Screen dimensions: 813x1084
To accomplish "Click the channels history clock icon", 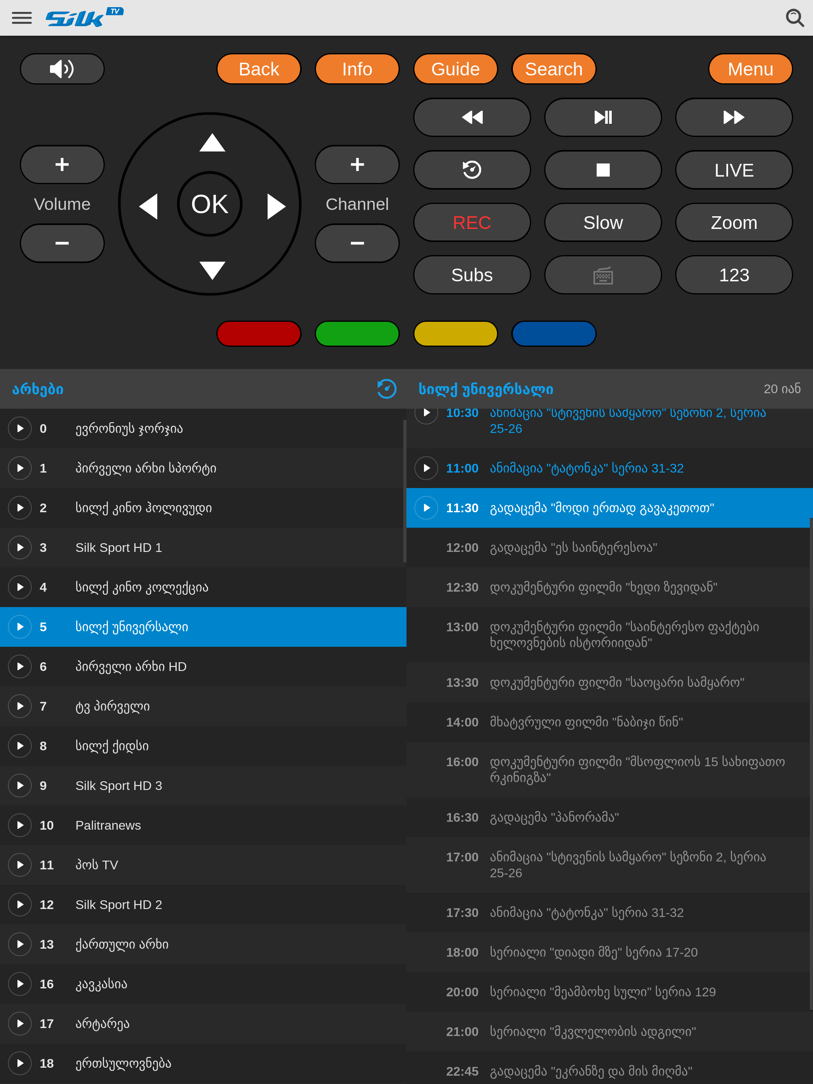I will click(386, 388).
